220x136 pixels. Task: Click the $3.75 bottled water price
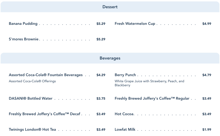point(101,98)
